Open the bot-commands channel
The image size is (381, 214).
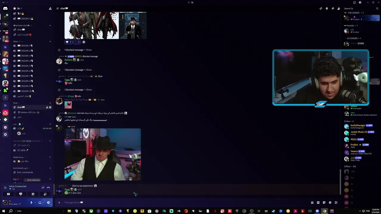click(x=32, y=172)
